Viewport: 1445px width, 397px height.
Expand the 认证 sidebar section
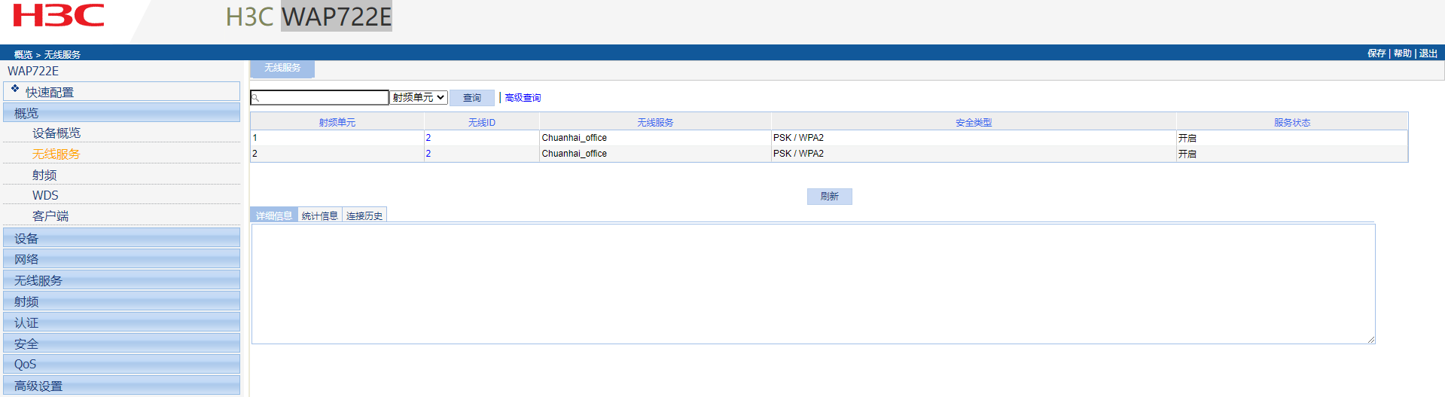click(x=122, y=322)
